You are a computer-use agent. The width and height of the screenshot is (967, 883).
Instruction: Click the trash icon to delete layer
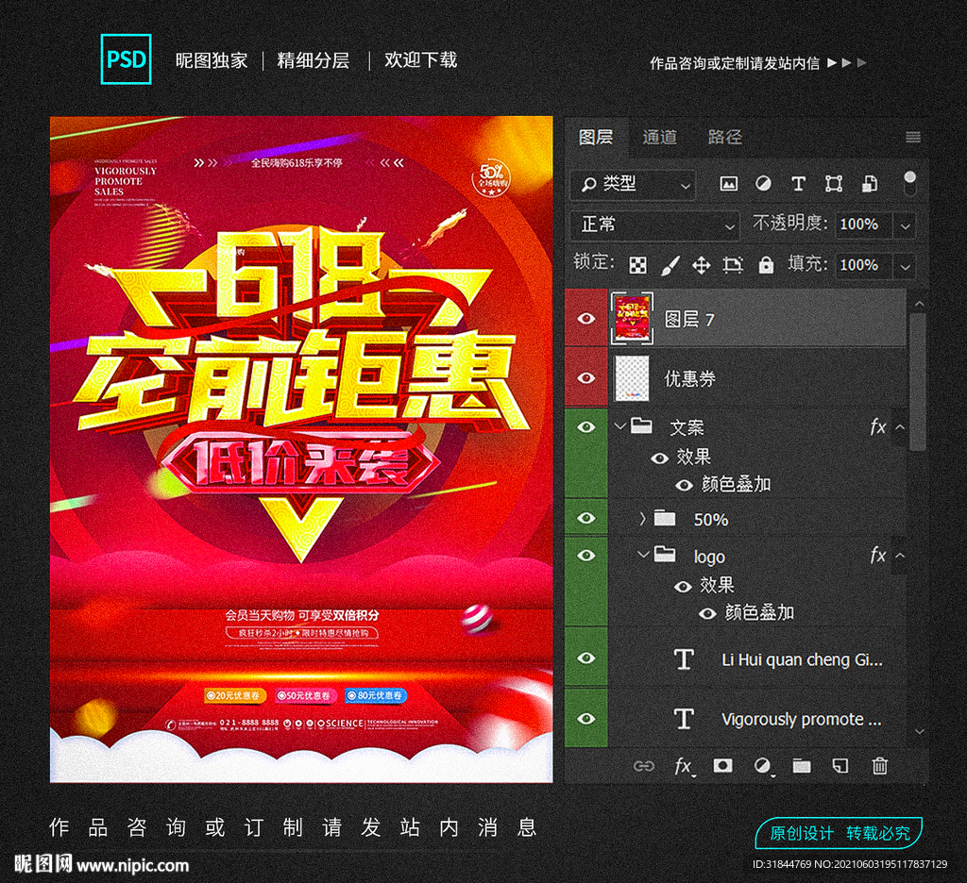click(879, 766)
